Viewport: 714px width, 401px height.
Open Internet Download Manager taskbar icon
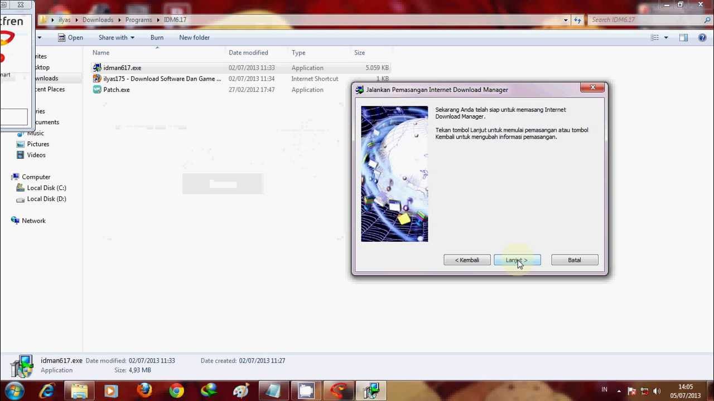(x=209, y=391)
